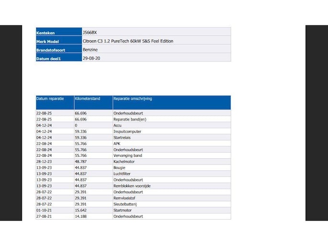Image resolution: width=328 pixels, height=246 pixels.
Task: Click the Reparatie omschrijving column header
Action: click(133, 98)
